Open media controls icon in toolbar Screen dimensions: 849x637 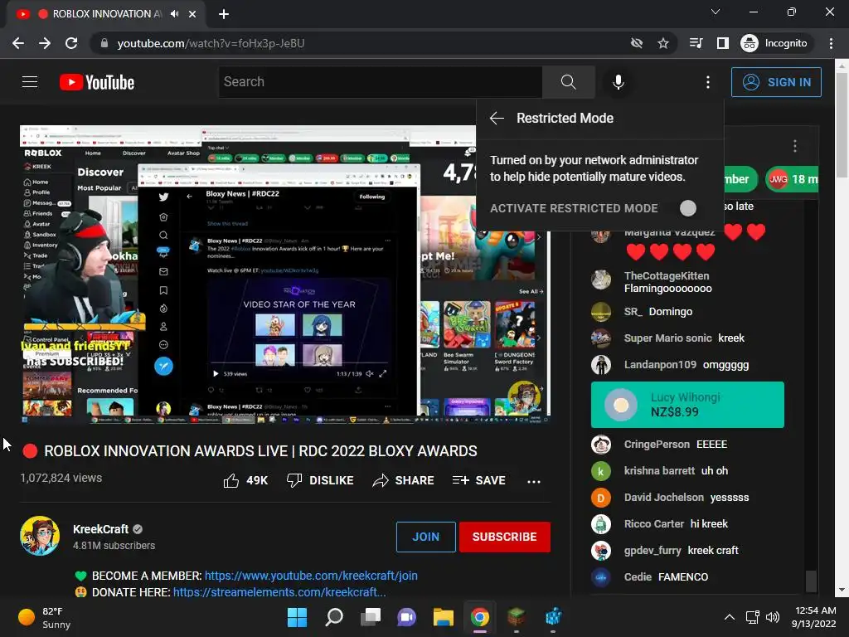coord(696,43)
